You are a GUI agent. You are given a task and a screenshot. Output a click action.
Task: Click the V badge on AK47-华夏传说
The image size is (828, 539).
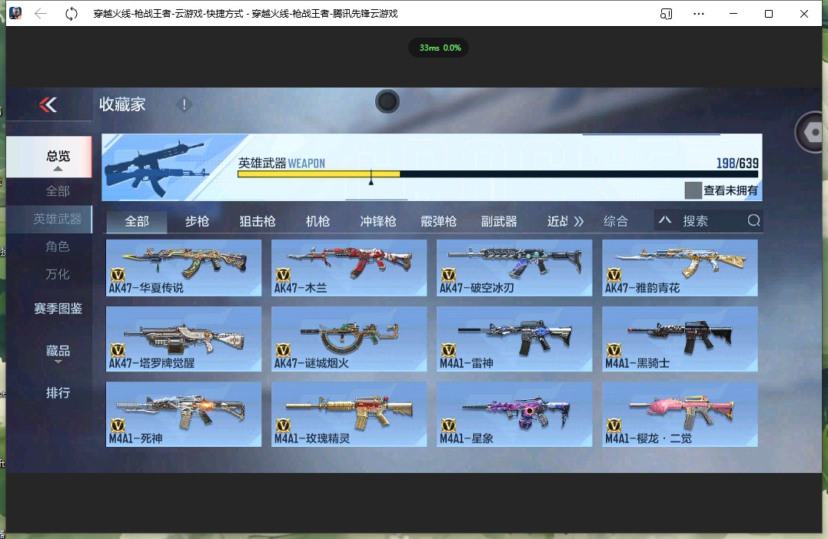click(x=117, y=274)
